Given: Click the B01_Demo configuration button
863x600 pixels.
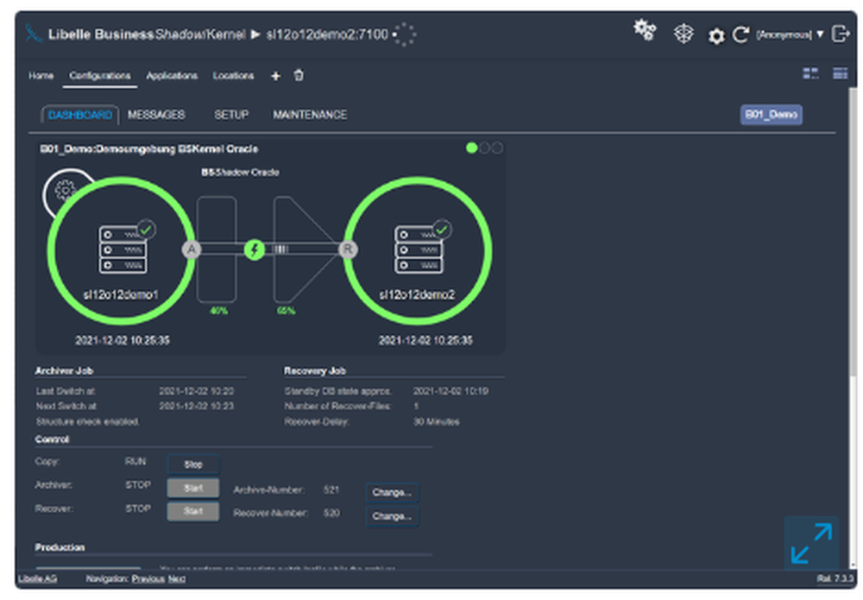Looking at the screenshot, I should 771,115.
